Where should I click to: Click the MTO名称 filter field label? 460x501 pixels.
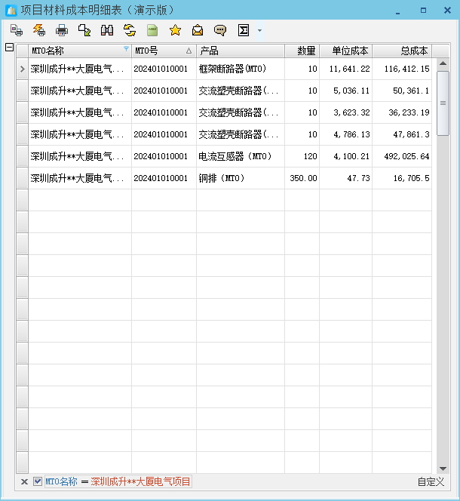[61, 481]
